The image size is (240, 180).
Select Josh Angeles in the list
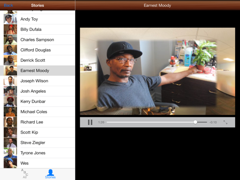coord(37,91)
